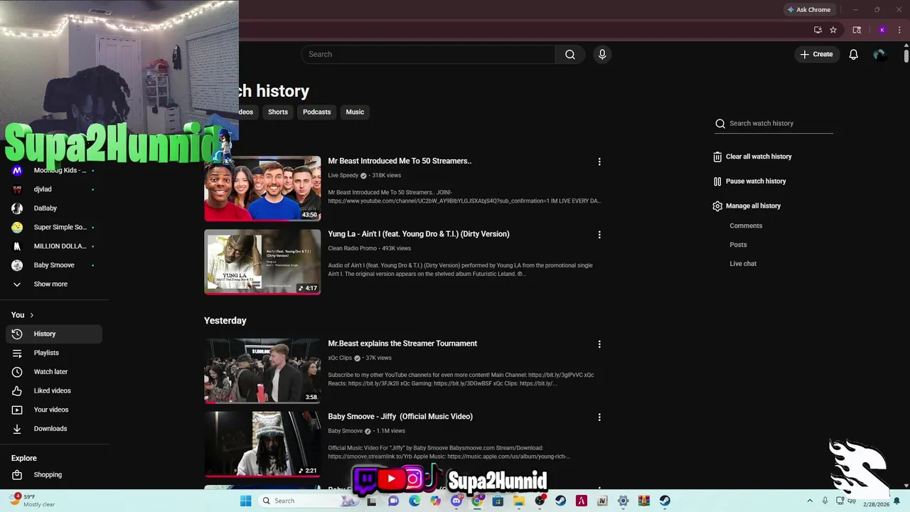Open the Yung La Ain't I thumbnail
The height and width of the screenshot is (512, 910).
click(262, 262)
